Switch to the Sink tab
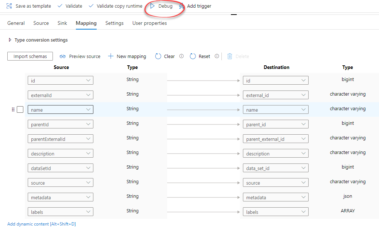 click(x=62, y=23)
